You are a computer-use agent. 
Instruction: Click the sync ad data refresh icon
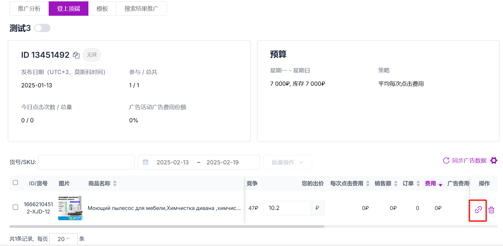click(x=446, y=161)
